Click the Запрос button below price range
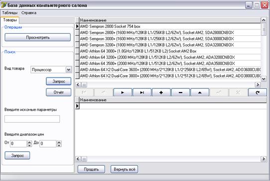The image size is (270, 181). tap(17, 155)
